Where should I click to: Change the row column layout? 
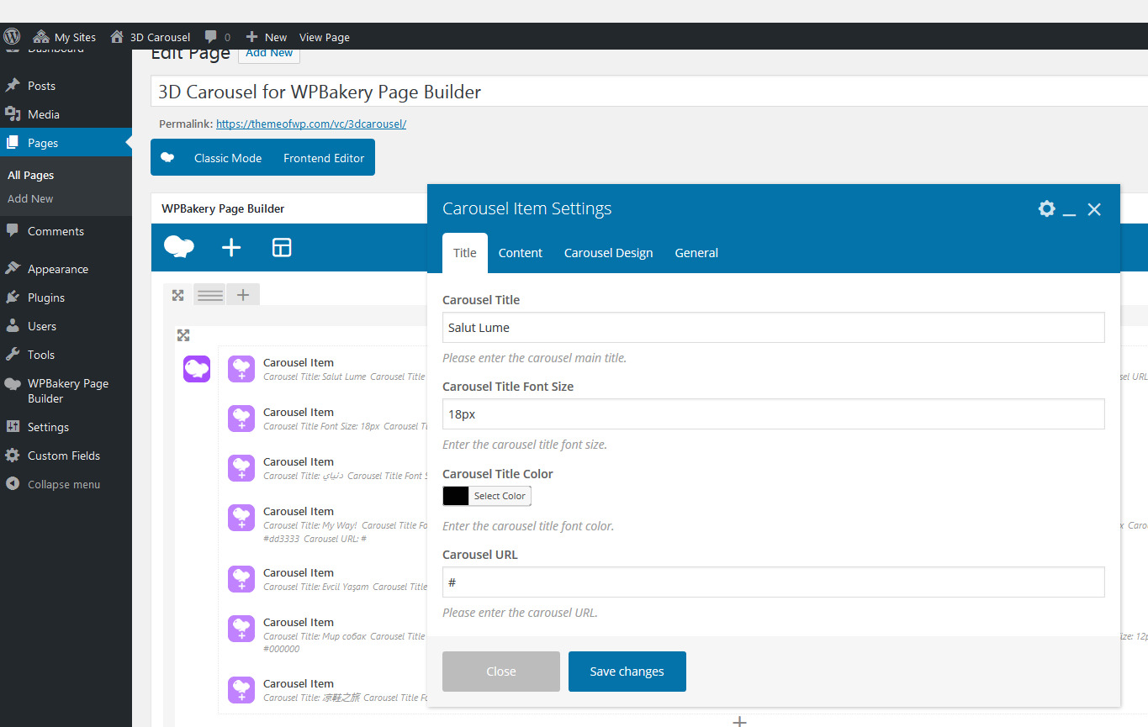click(x=210, y=295)
